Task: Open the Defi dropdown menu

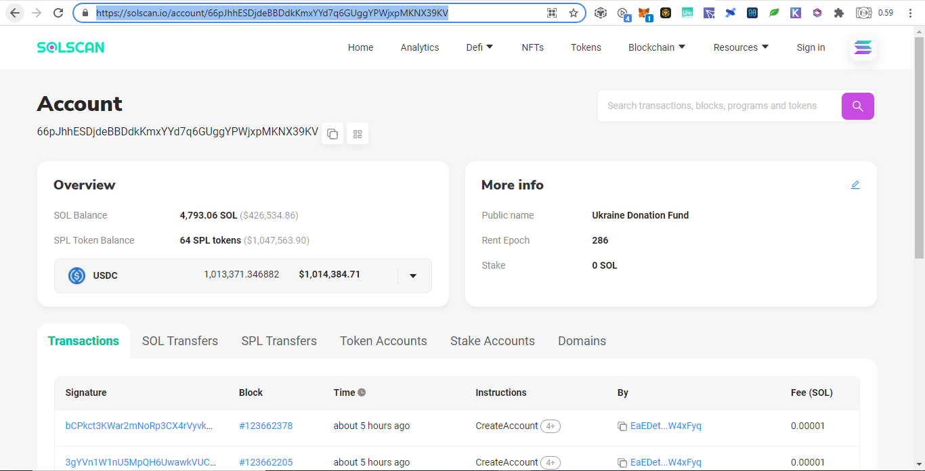Action: click(x=479, y=47)
